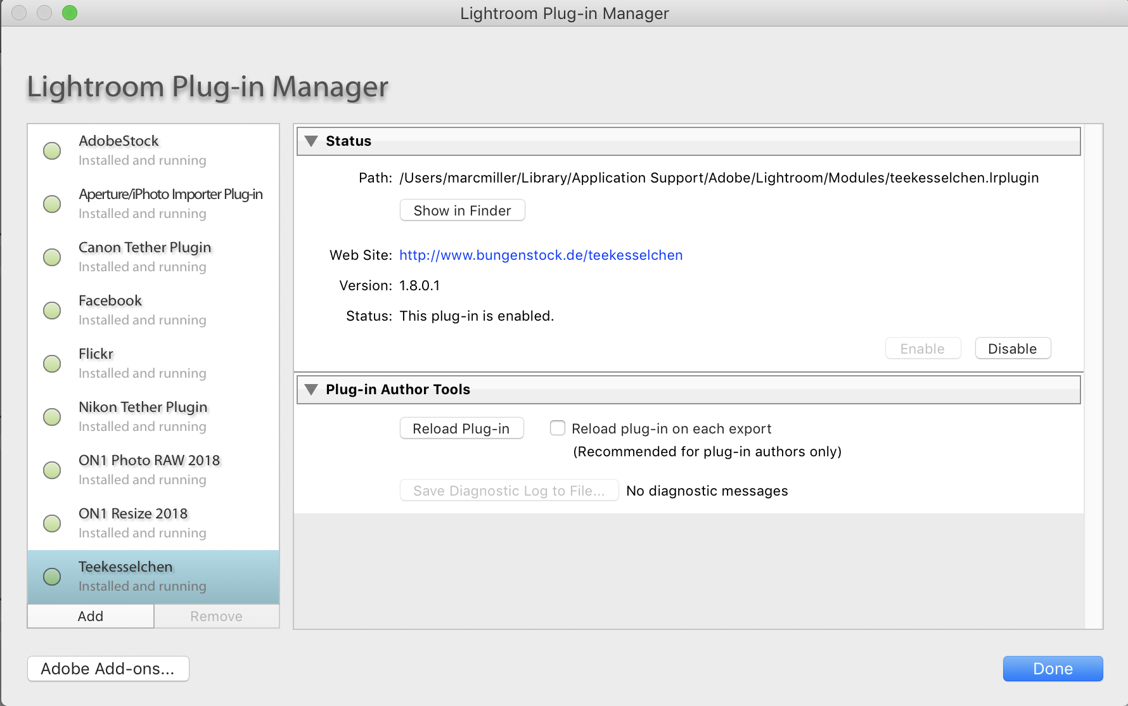
Task: Click 'Installed and running' under Flickr
Action: 143,373
